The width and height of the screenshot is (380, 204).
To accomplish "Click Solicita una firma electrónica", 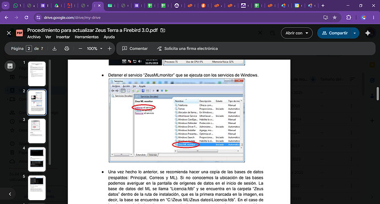I will (x=187, y=48).
